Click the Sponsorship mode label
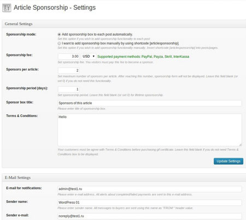The image size is (246, 220). [x=21, y=35]
